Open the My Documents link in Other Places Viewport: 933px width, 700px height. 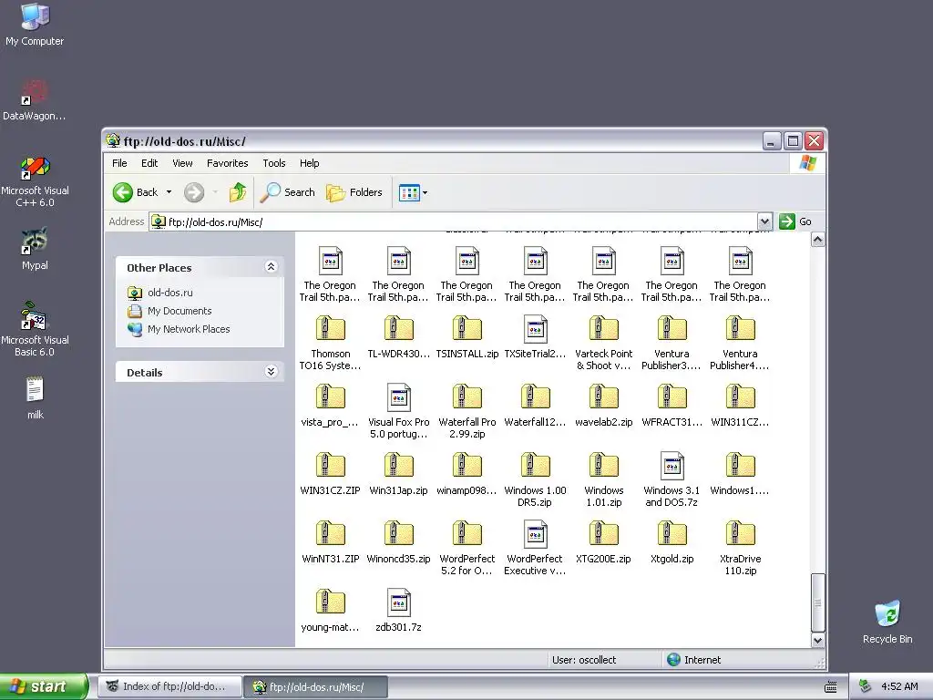[179, 311]
